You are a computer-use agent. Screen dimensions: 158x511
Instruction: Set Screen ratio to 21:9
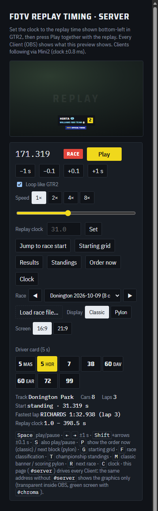click(x=63, y=328)
